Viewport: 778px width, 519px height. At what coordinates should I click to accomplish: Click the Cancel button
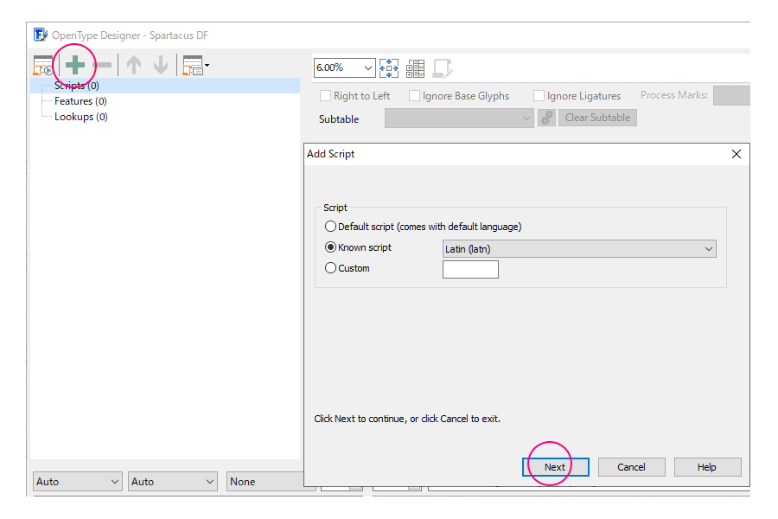[x=631, y=467]
